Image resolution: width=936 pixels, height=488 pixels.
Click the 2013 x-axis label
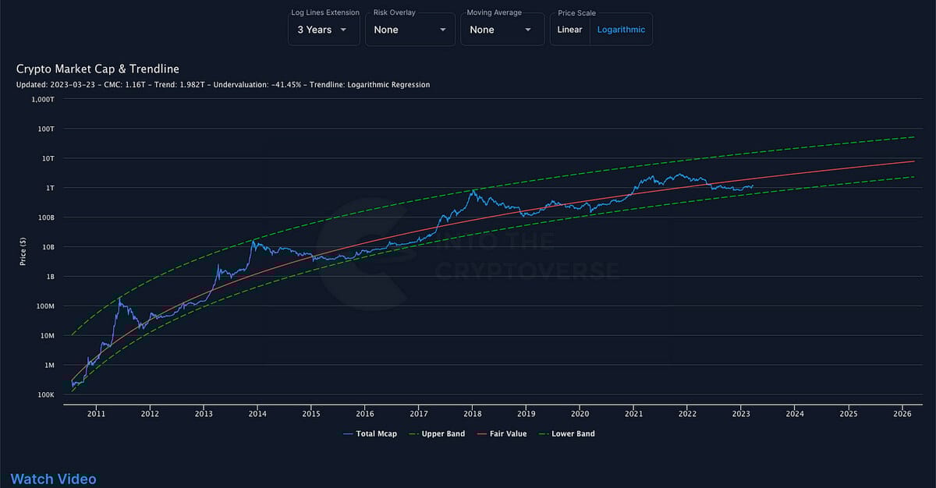(x=204, y=414)
